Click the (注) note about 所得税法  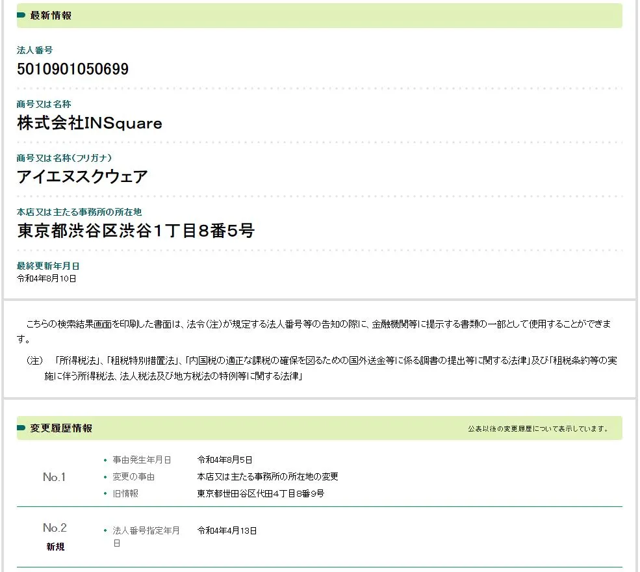(322, 368)
